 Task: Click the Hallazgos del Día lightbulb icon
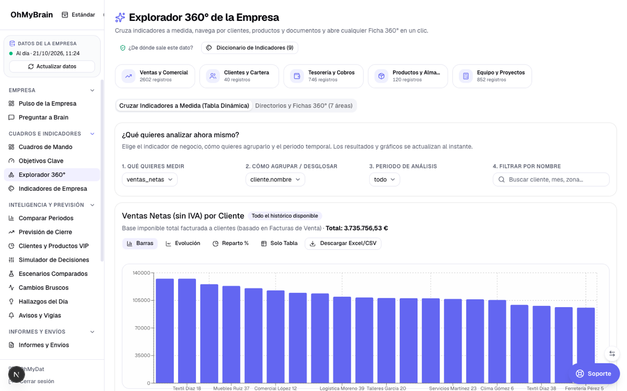coord(11,302)
